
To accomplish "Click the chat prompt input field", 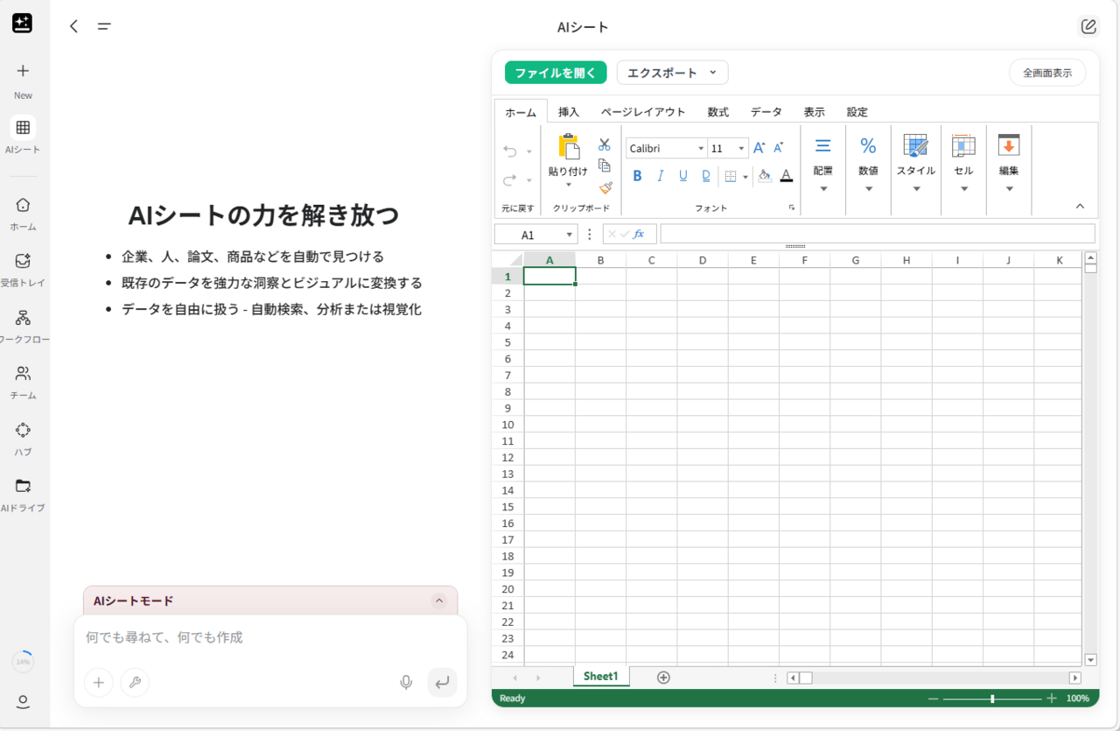I will click(x=262, y=637).
